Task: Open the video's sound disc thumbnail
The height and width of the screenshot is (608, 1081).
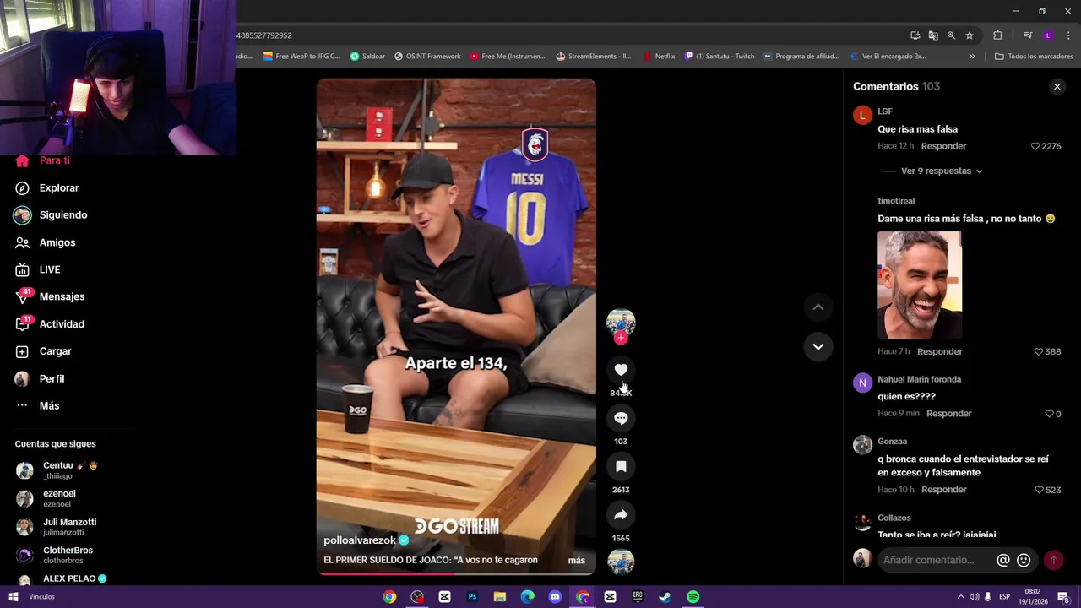Action: click(x=621, y=562)
